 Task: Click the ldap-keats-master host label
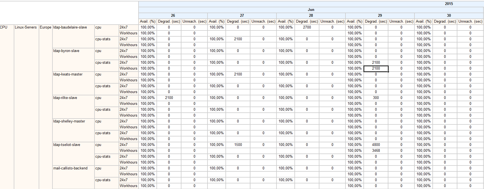pyautogui.click(x=68, y=74)
